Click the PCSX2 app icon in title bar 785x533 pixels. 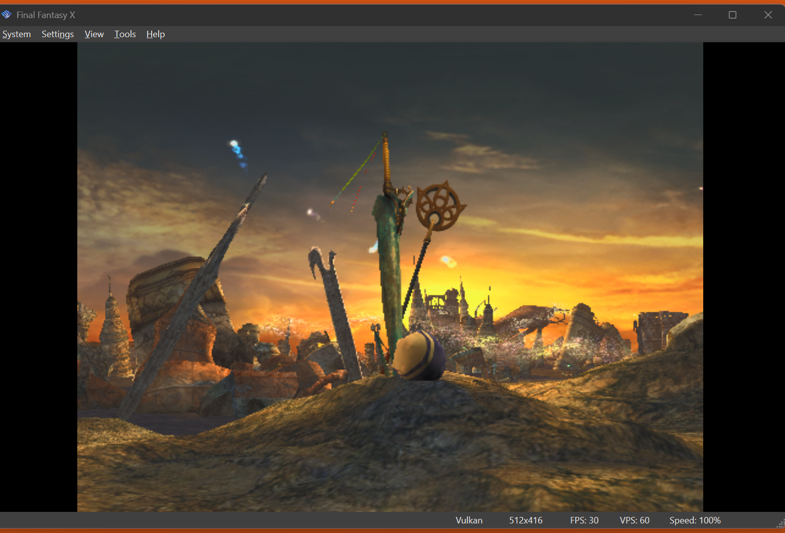7,15
